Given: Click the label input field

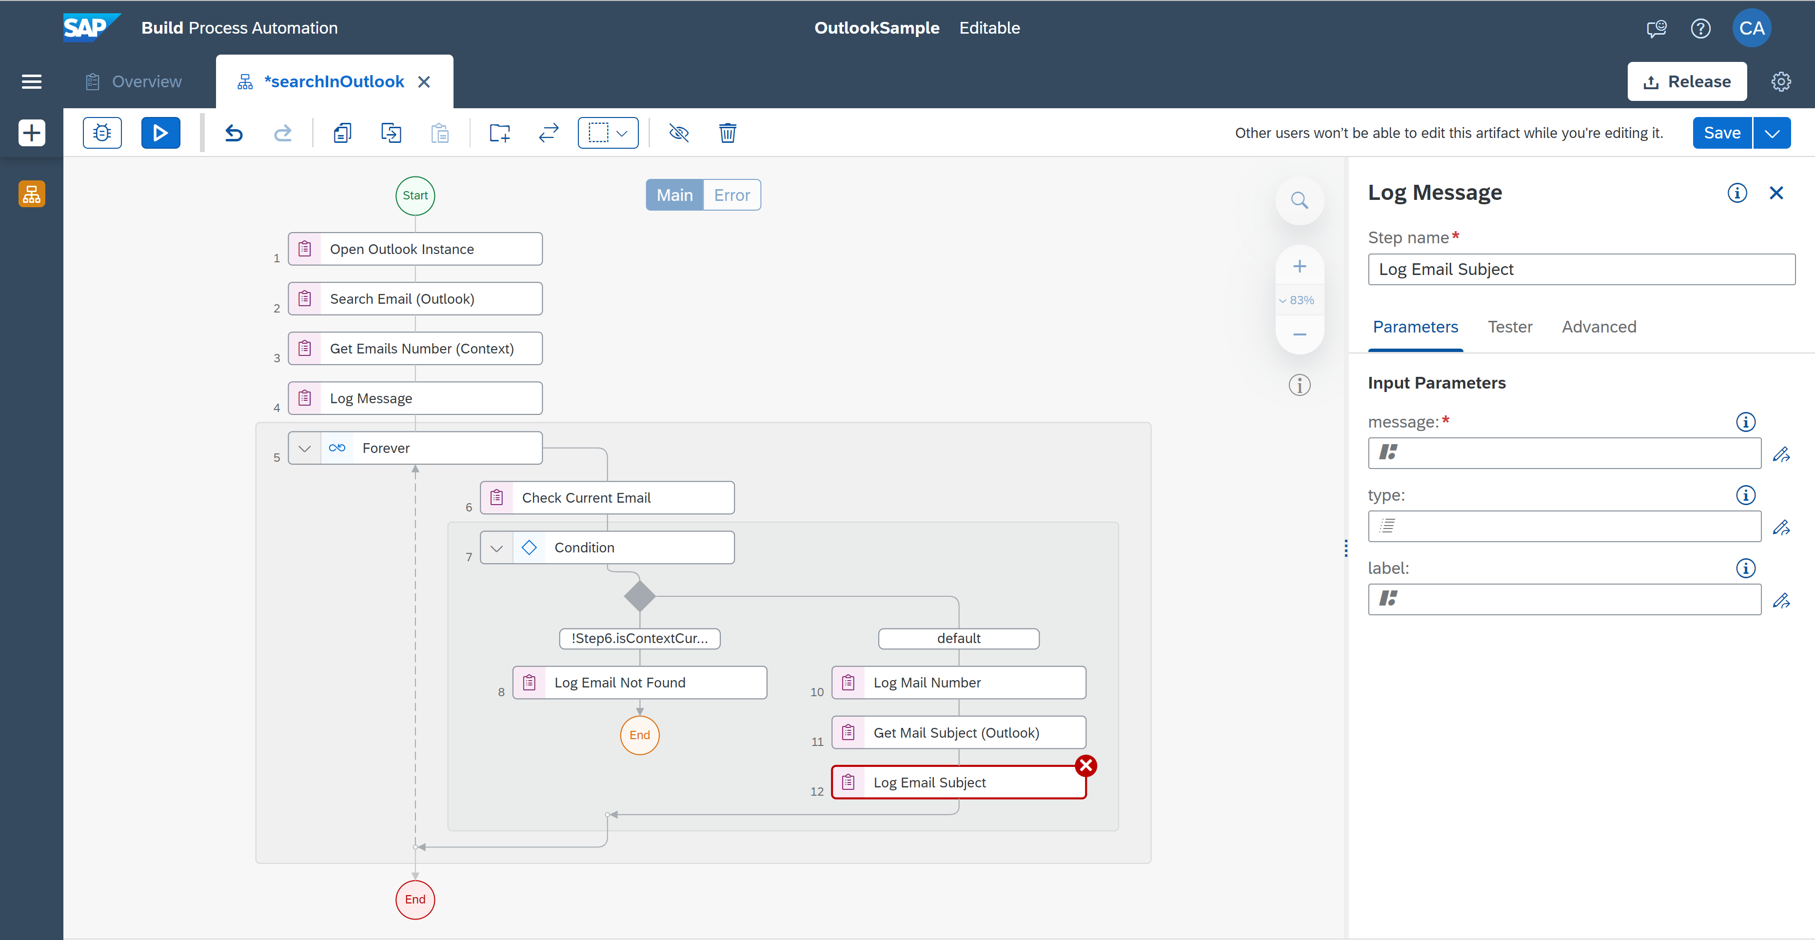Looking at the screenshot, I should [x=1565, y=600].
